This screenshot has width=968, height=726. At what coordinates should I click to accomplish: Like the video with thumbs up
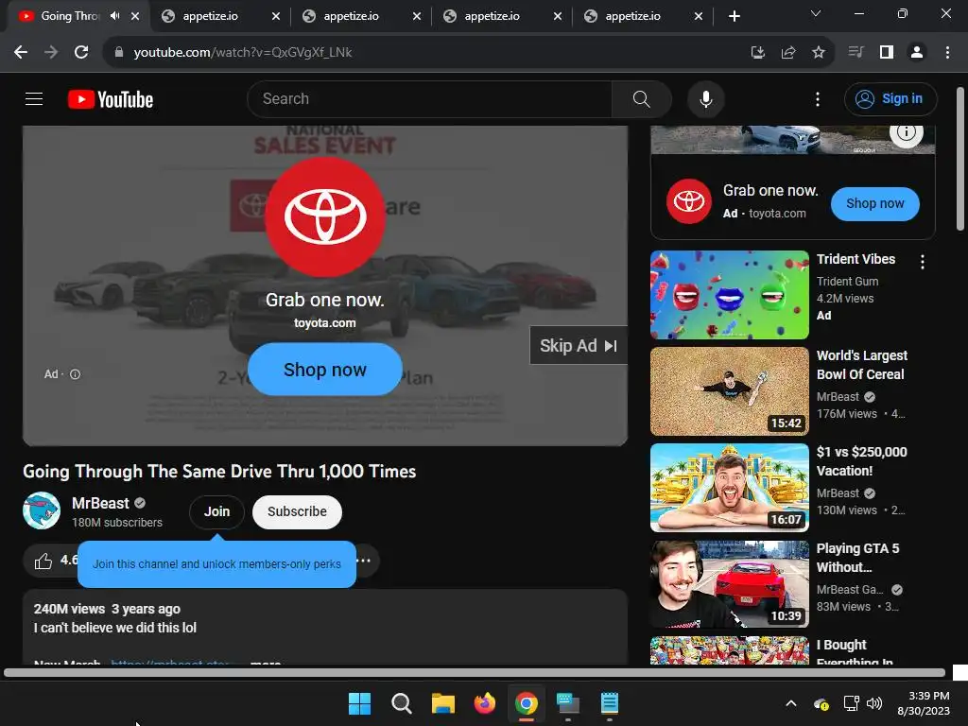click(x=43, y=561)
